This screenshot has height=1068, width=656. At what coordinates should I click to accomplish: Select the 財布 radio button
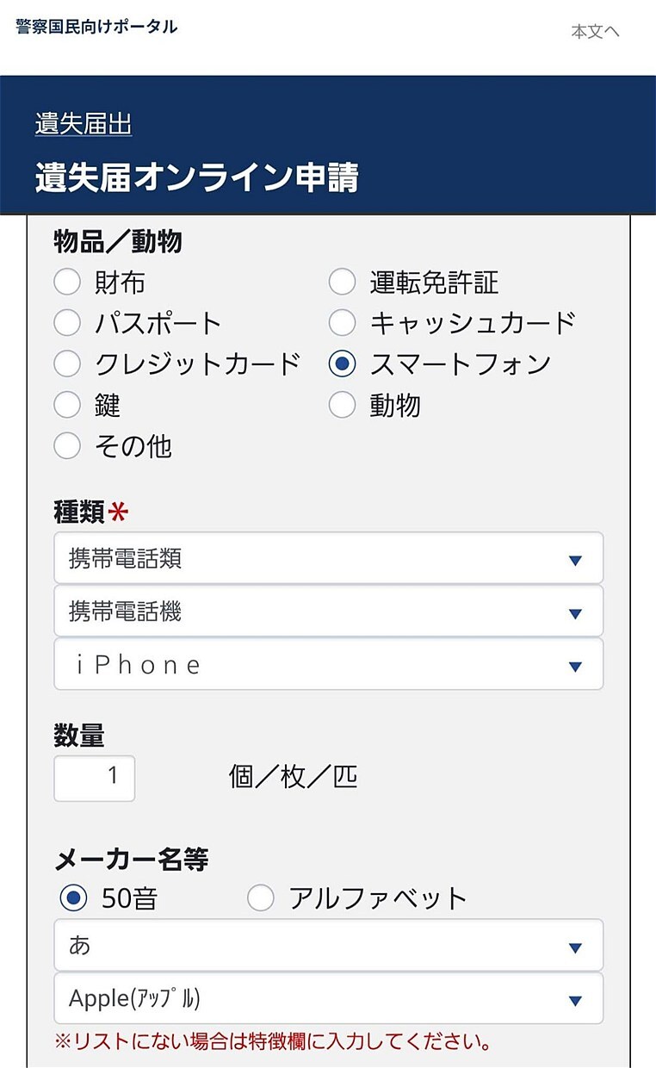tap(67, 282)
